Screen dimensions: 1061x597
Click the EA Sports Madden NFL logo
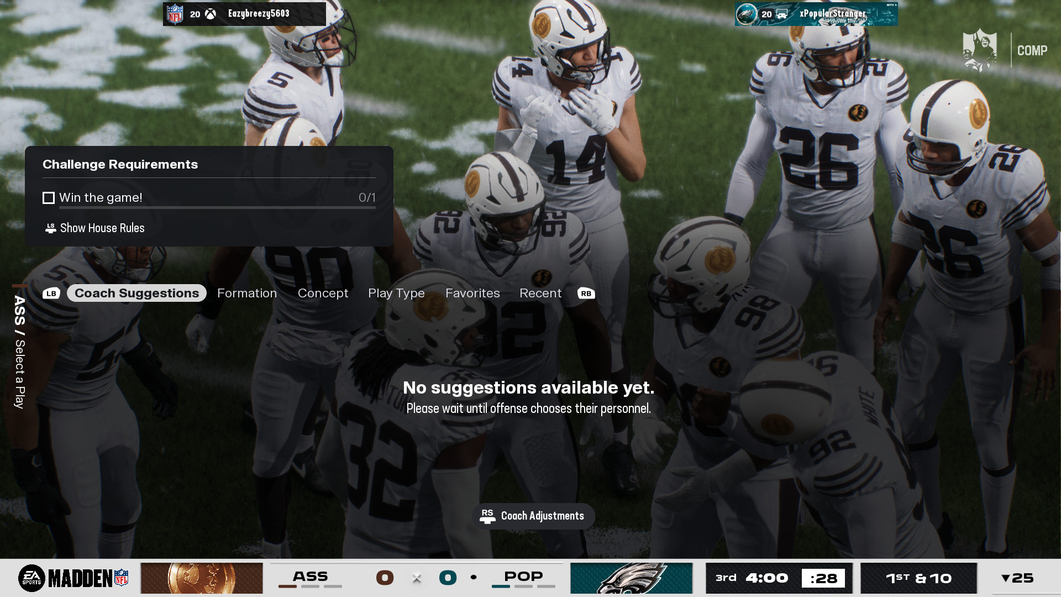coord(74,578)
